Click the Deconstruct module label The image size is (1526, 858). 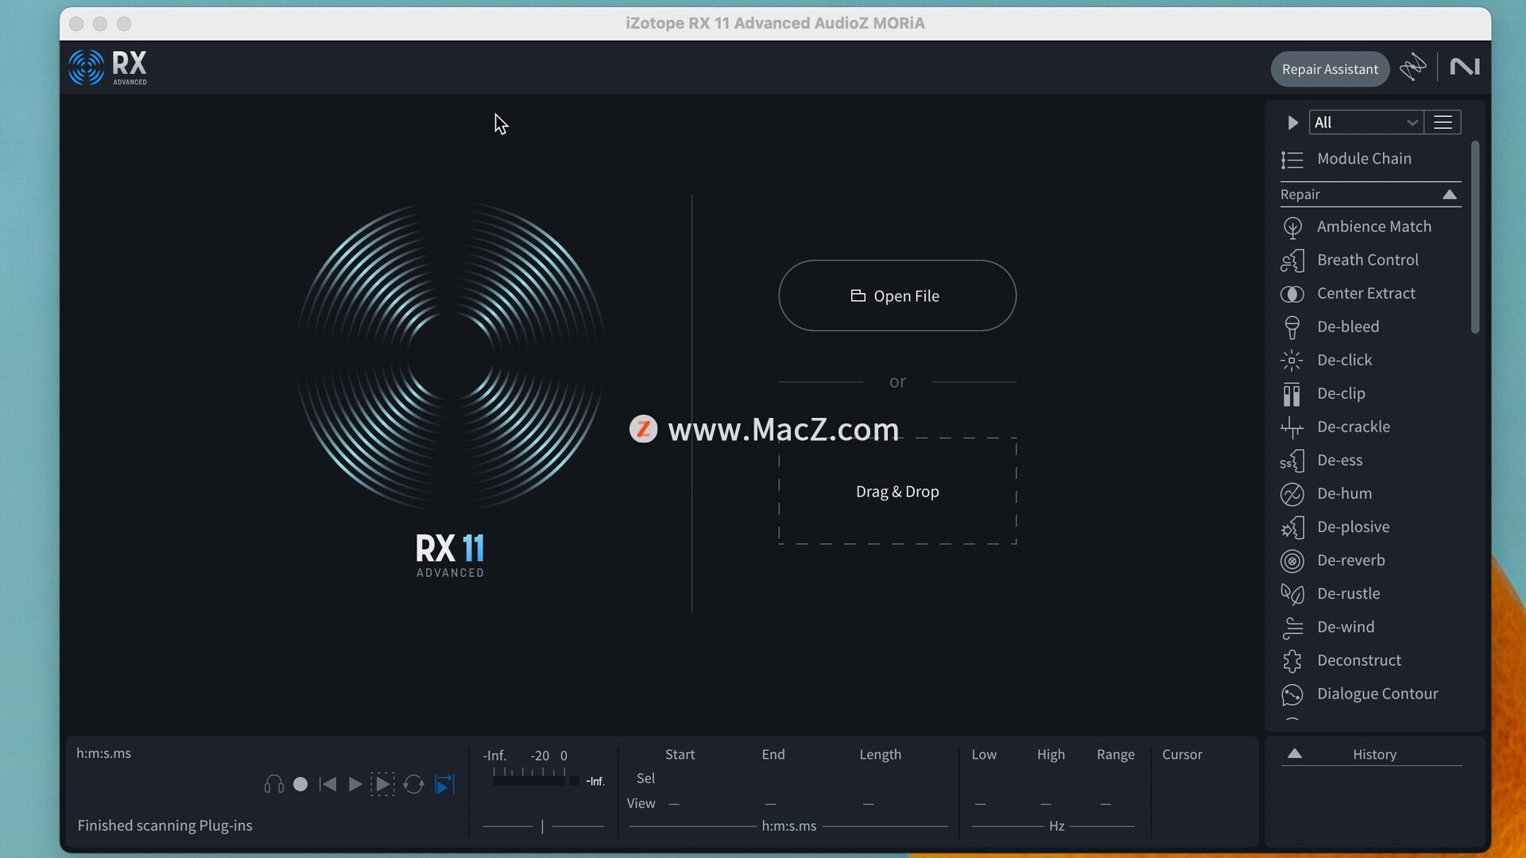(1358, 660)
